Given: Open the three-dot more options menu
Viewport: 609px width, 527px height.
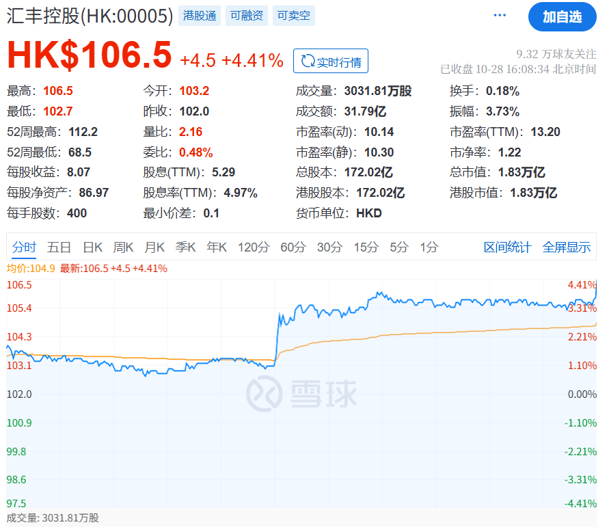Looking at the screenshot, I should click(x=500, y=16).
